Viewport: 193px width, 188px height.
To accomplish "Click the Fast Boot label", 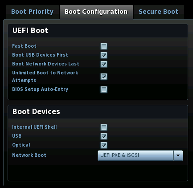I will point(24,46).
